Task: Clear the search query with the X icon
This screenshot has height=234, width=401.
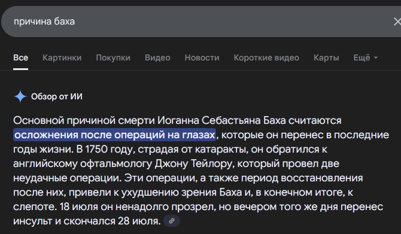Action: click(397, 22)
